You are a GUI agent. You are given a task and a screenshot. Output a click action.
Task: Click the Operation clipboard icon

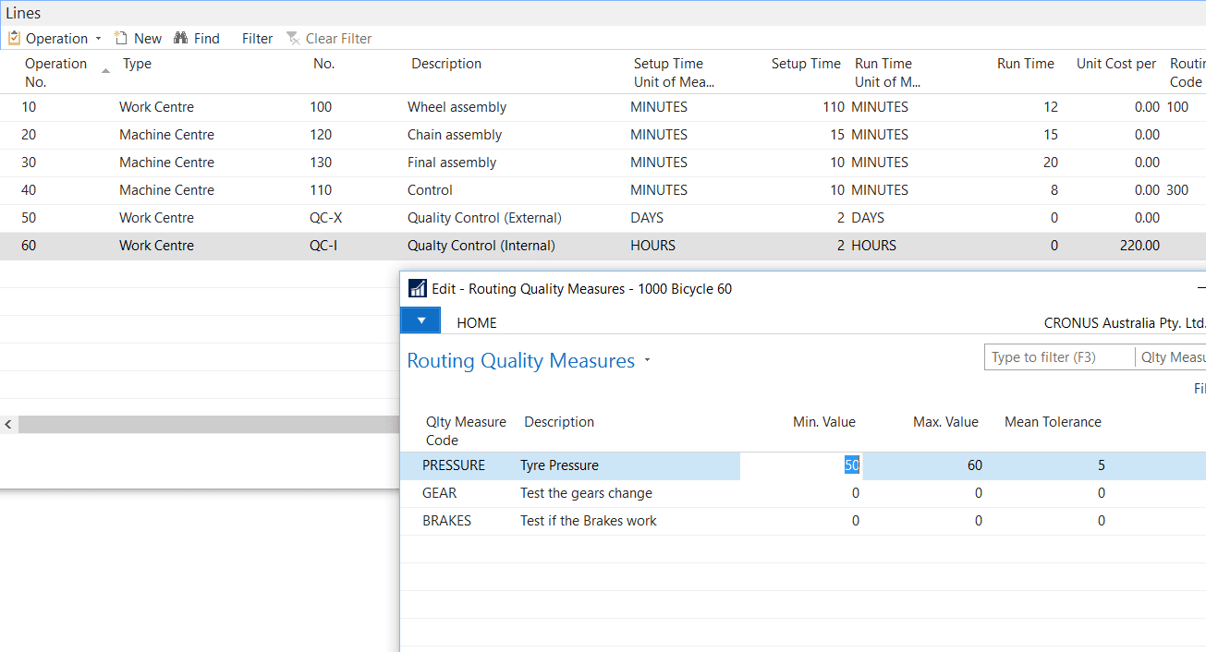pos(14,38)
